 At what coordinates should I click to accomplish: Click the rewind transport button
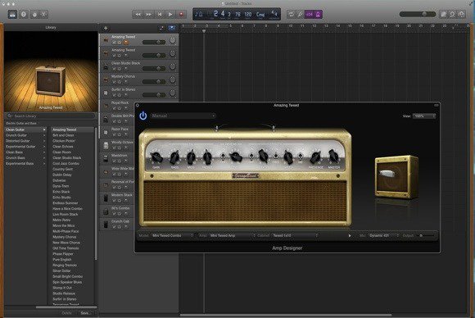(138, 14)
